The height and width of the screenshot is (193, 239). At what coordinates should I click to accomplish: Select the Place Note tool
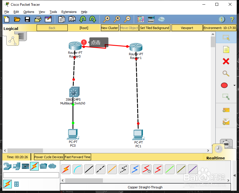point(226,49)
